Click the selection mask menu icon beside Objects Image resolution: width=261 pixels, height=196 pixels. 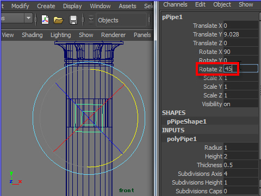click(x=91, y=20)
